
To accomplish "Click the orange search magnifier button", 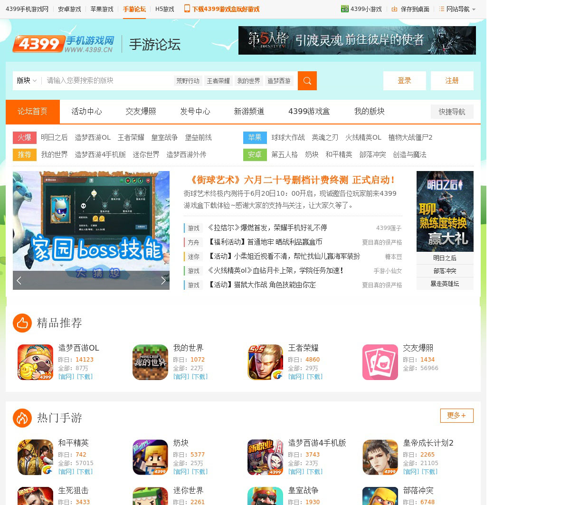I will coord(307,81).
